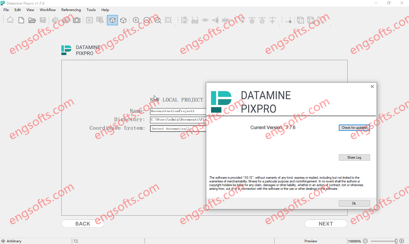The image size is (409, 244).
Task: Click the NEXT button
Action: coord(326,224)
